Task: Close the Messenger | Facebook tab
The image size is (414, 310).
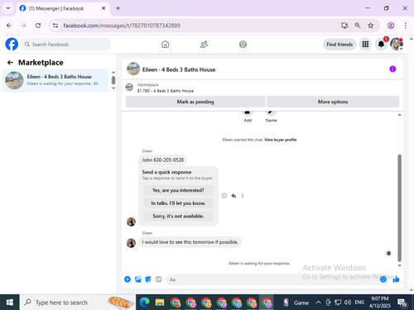Action: (x=103, y=8)
